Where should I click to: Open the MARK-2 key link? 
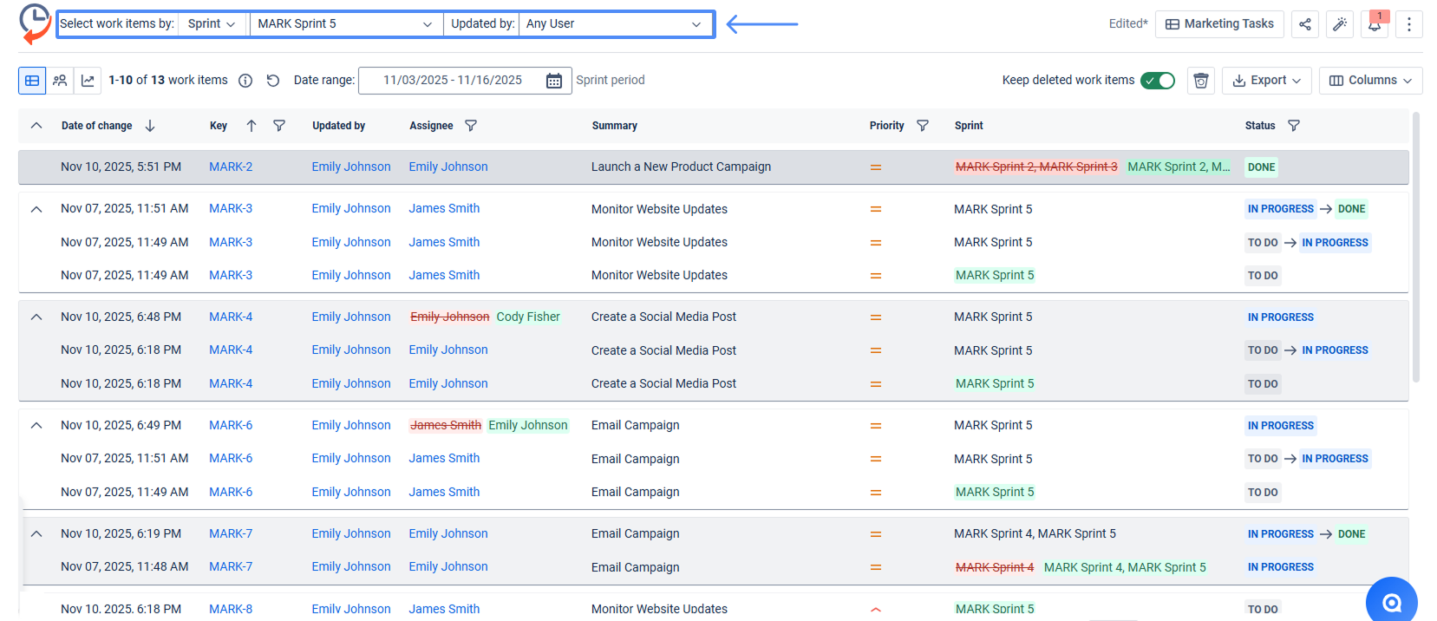pyautogui.click(x=231, y=167)
